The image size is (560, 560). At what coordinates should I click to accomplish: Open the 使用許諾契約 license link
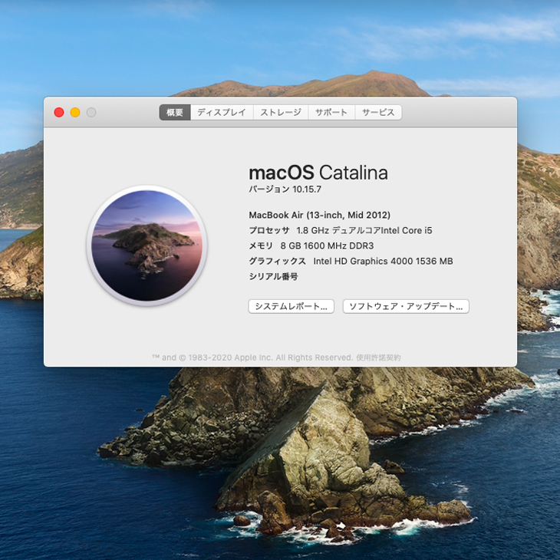click(378, 357)
